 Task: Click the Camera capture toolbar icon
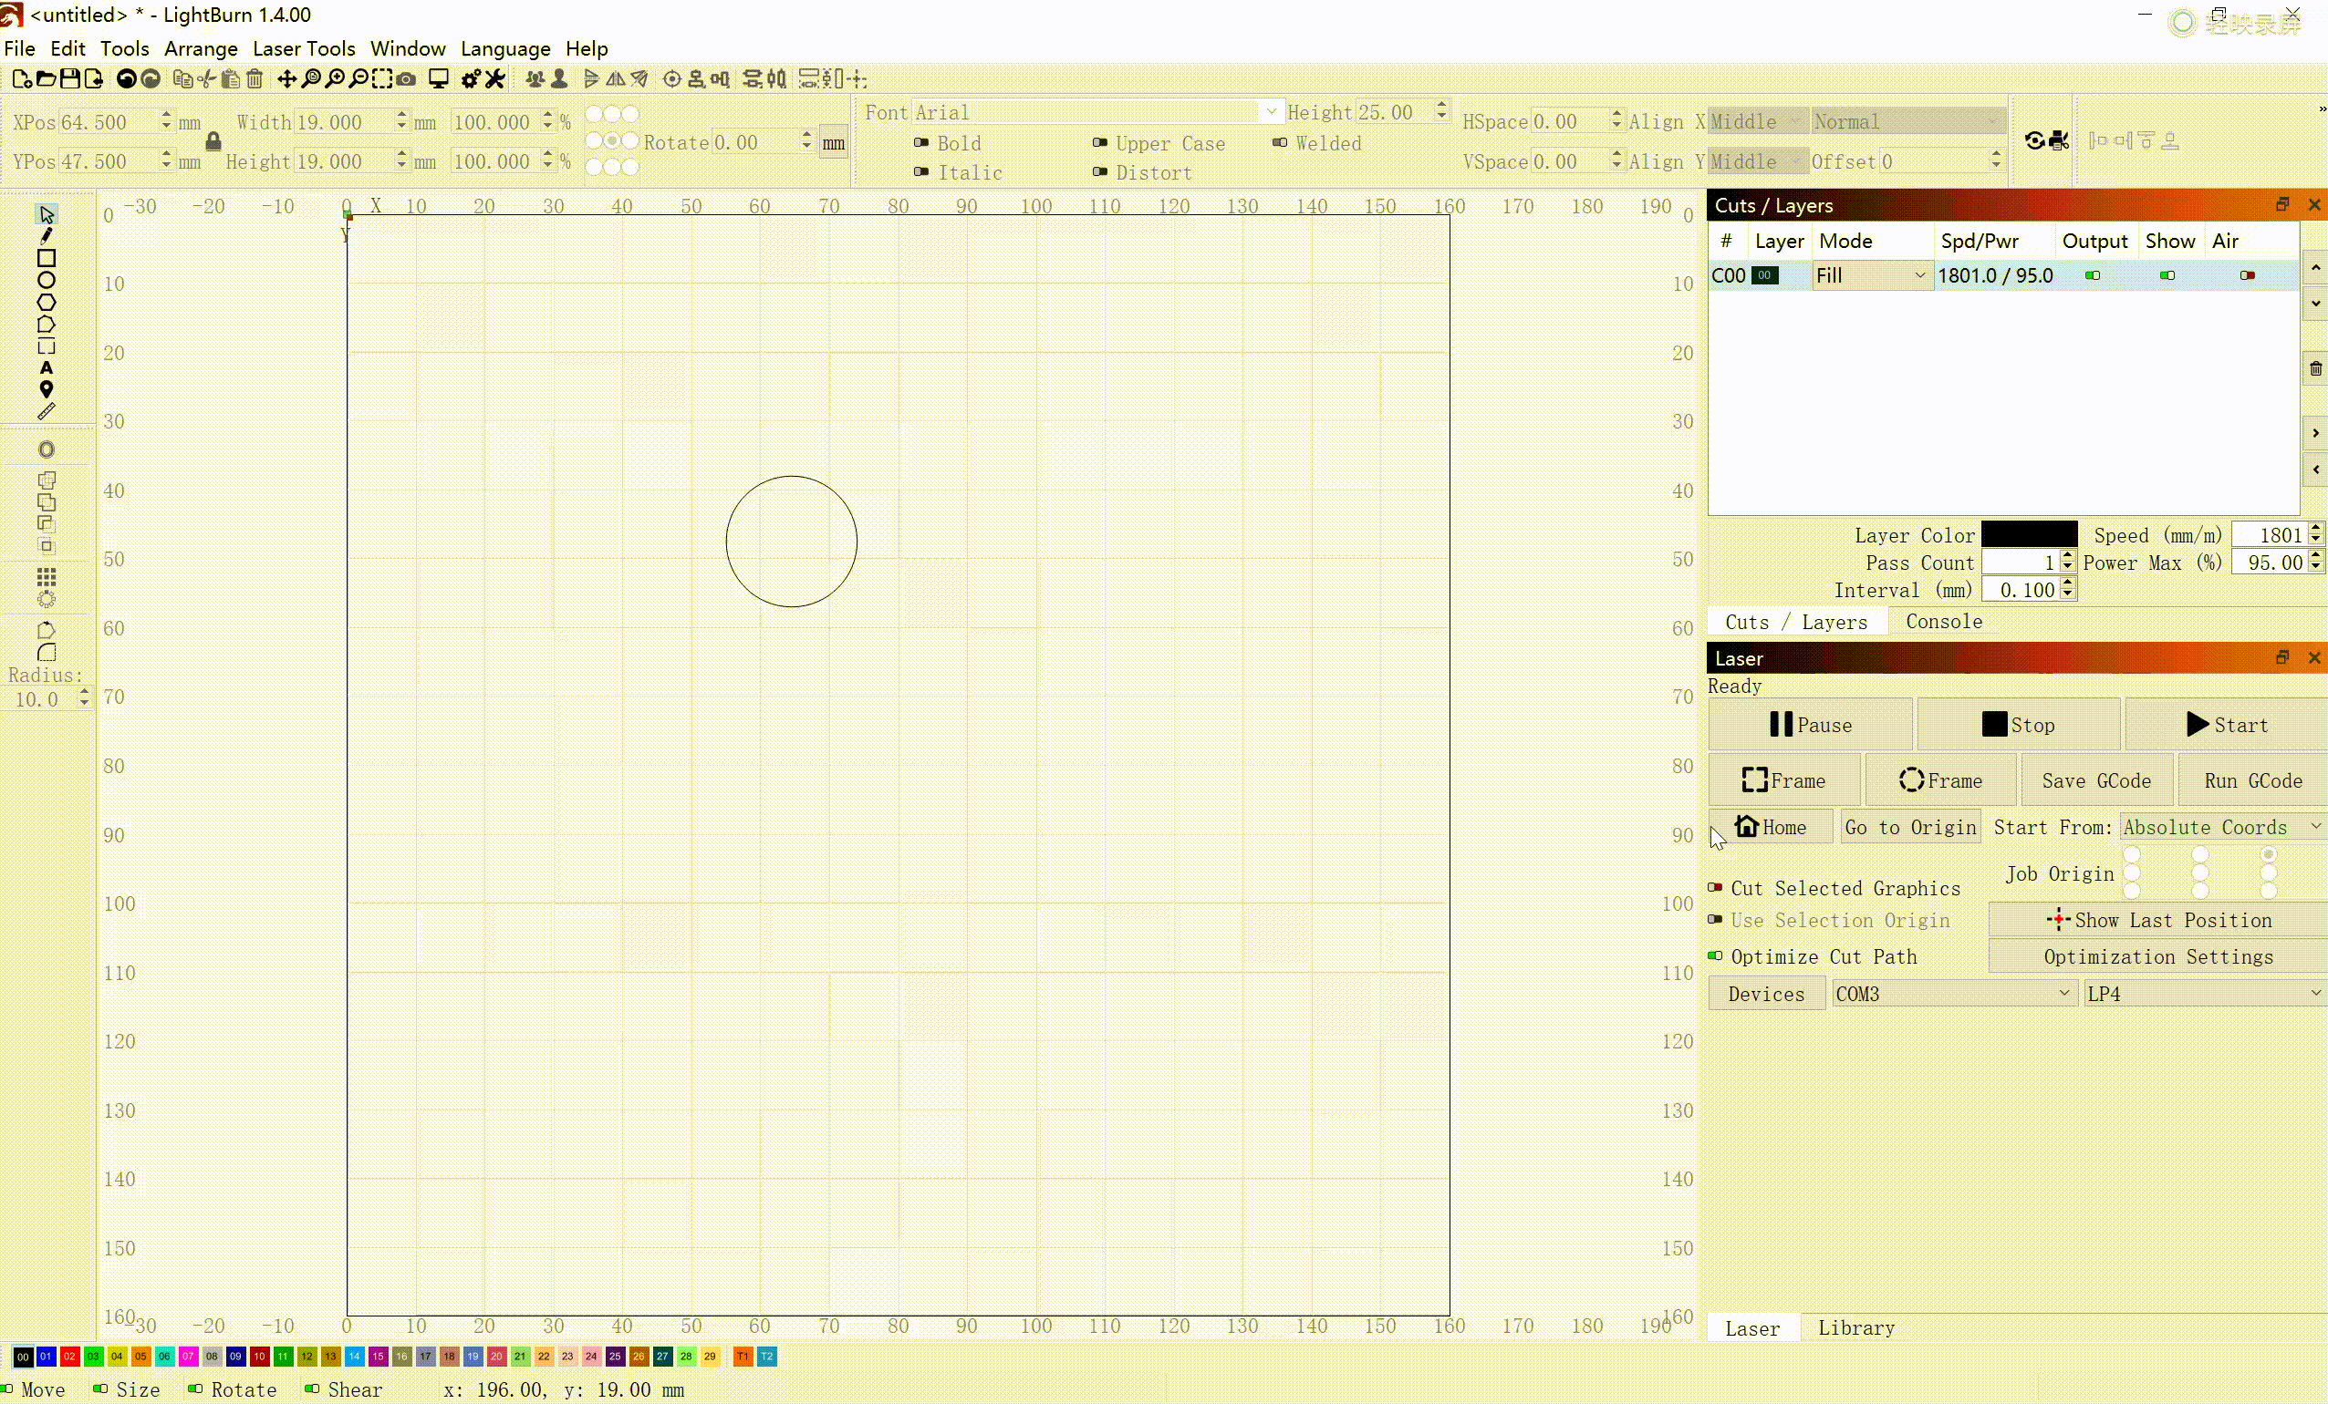406,79
